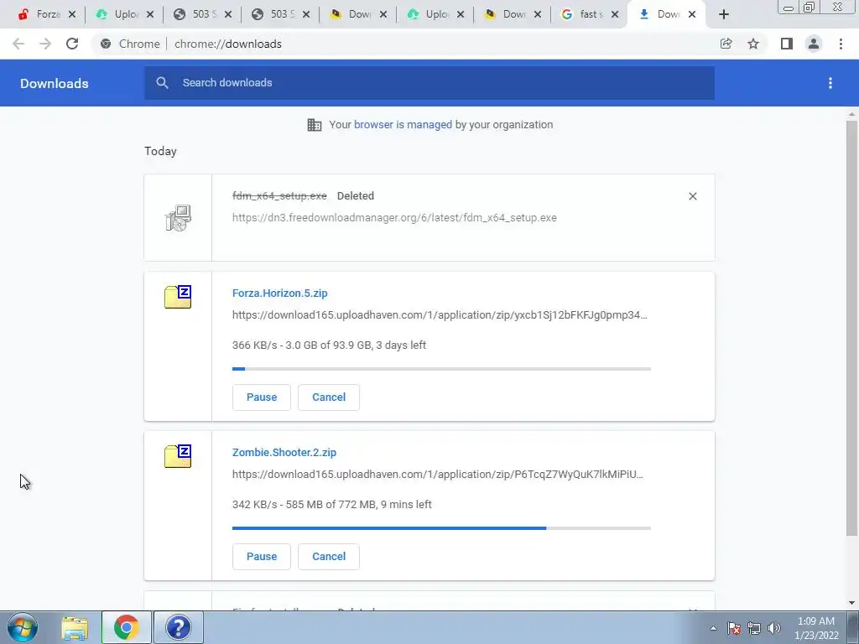Click the Search downloads field
Image resolution: width=859 pixels, height=644 pixels.
429,83
